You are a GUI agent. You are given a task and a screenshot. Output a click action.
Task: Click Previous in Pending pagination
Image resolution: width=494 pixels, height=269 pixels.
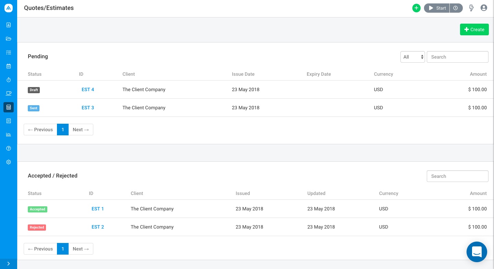40,130
